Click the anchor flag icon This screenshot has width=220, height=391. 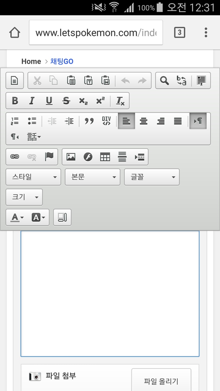(49, 157)
